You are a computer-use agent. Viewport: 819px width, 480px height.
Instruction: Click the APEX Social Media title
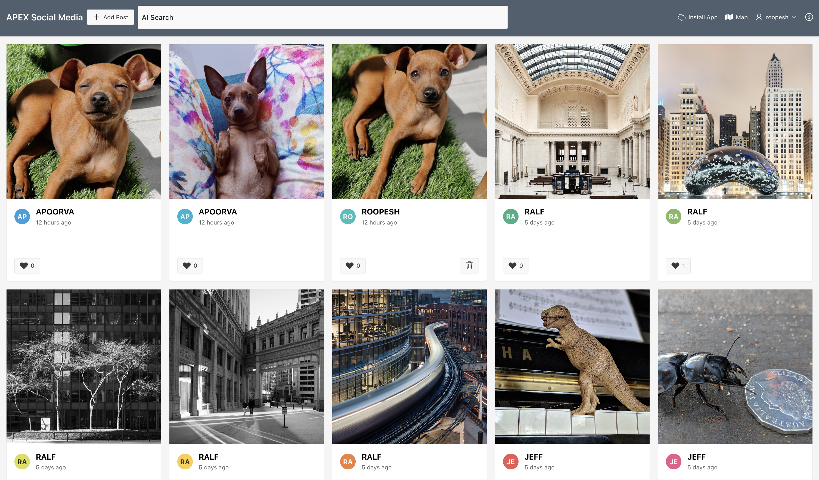45,17
